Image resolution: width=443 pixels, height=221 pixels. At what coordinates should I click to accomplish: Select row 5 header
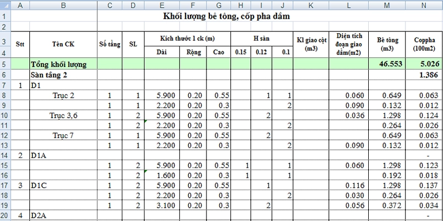4,64
